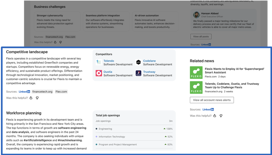Click the Competitive landscape heading
Viewport: 272px width, 155px height.
(27, 52)
